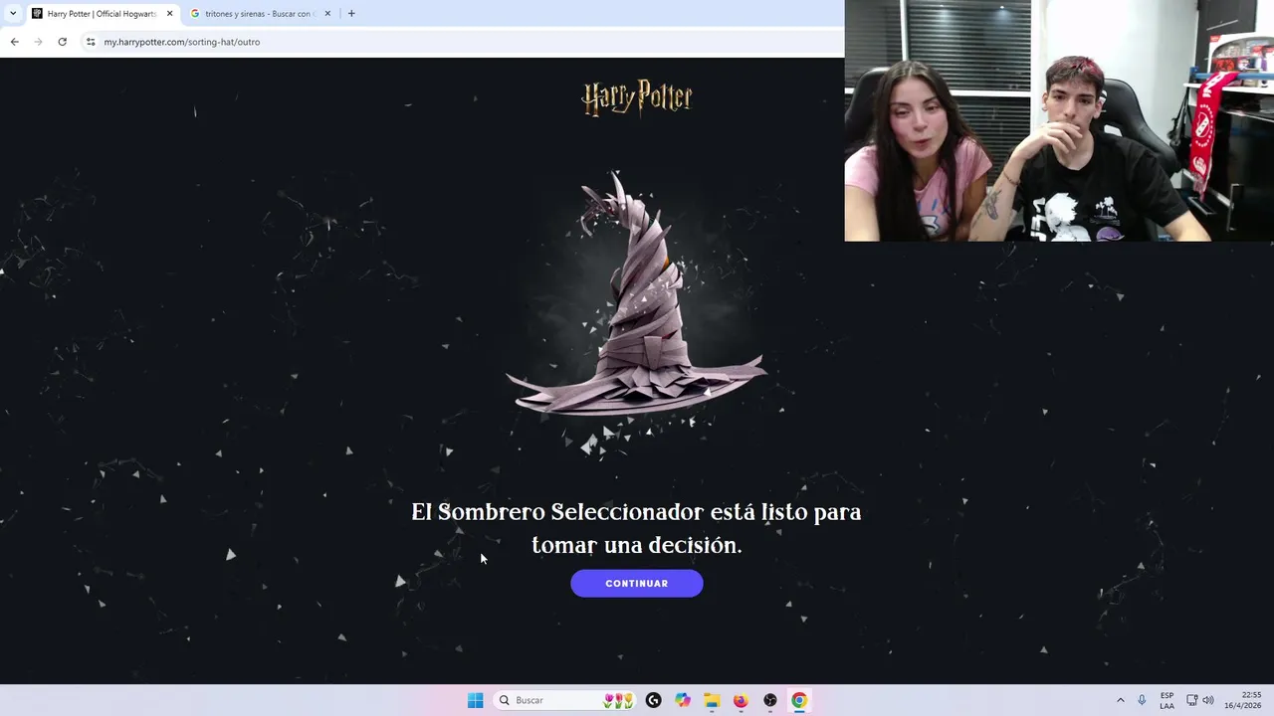The height and width of the screenshot is (716, 1274).
Task: Open OBS Studio from taskbar
Action: tap(770, 700)
